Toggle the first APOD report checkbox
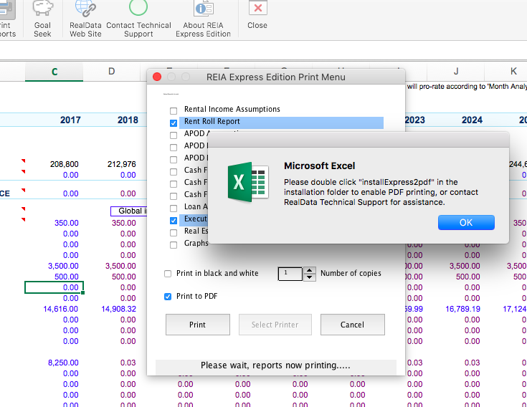Screen dimensions: 527x407 pos(174,135)
